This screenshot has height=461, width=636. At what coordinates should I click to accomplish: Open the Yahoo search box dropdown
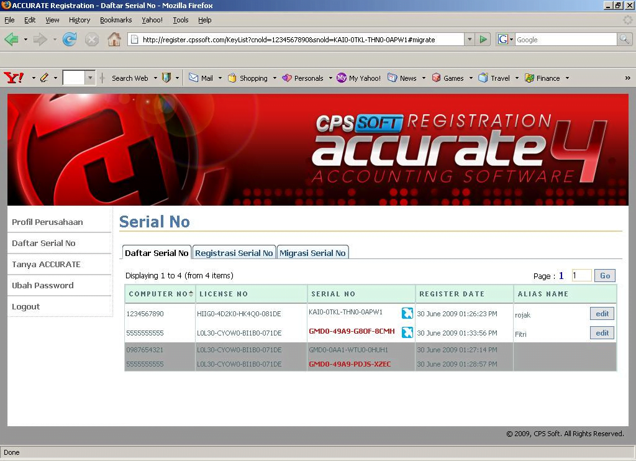(91, 78)
